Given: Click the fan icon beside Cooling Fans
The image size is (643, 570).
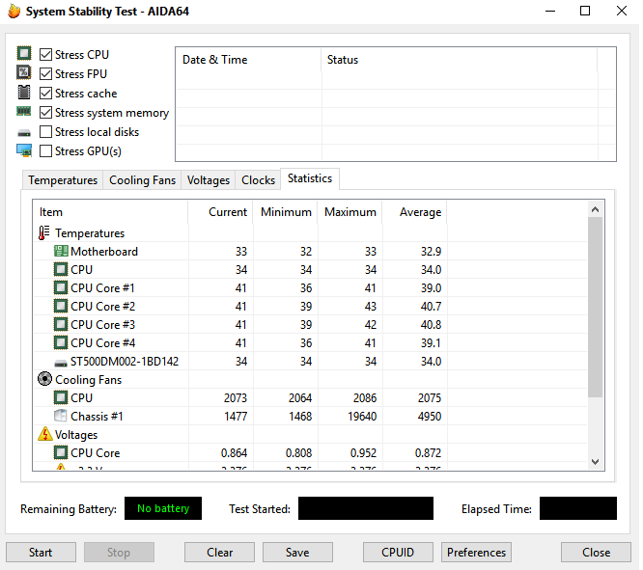Looking at the screenshot, I should (44, 380).
